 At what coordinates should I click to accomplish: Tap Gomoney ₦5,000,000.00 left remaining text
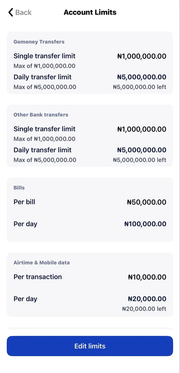(140, 87)
